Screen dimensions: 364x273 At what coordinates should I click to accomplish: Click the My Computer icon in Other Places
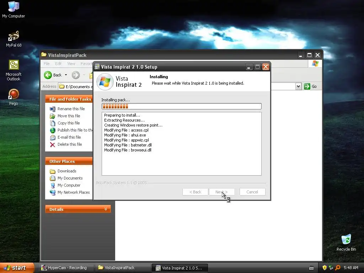(53, 186)
